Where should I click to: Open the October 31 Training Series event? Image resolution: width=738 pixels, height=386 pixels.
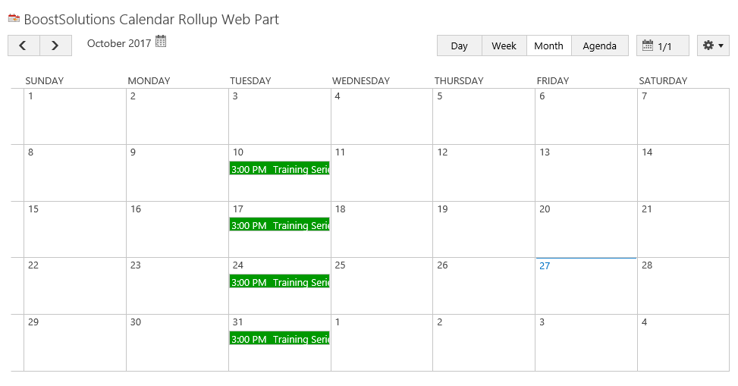[280, 338]
